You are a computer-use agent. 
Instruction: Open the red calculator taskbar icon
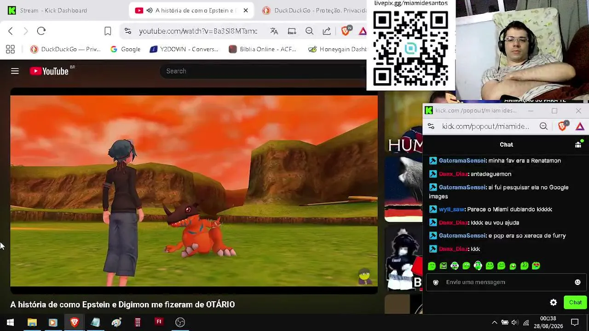point(138,322)
